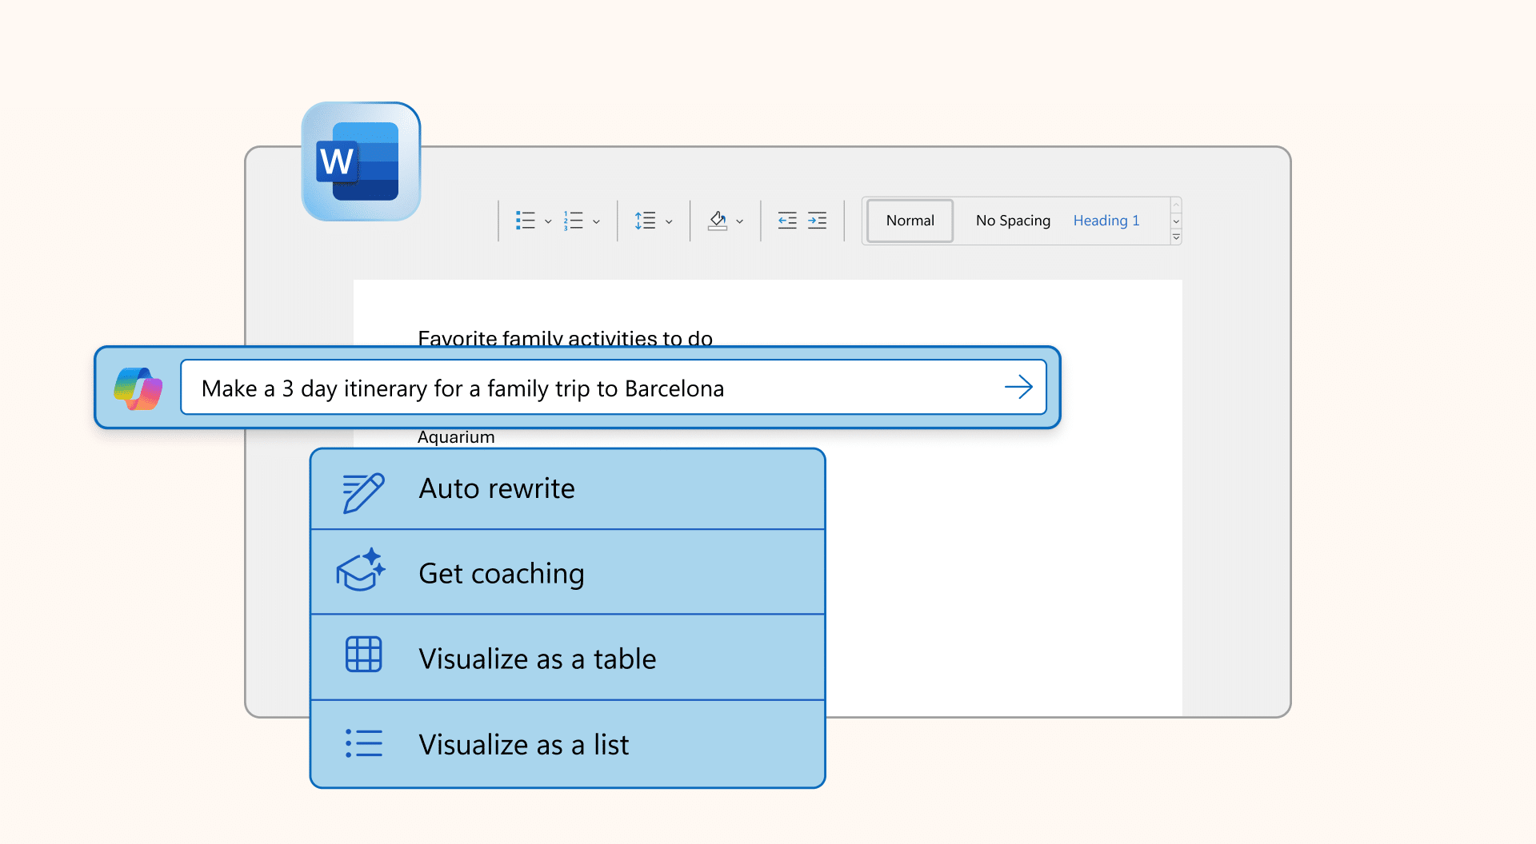
Task: Apply the No Spacing style
Action: click(x=1013, y=221)
